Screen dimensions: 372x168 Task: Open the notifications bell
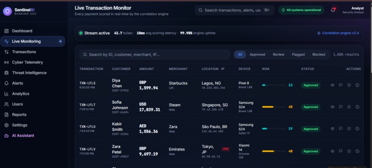tap(333, 10)
